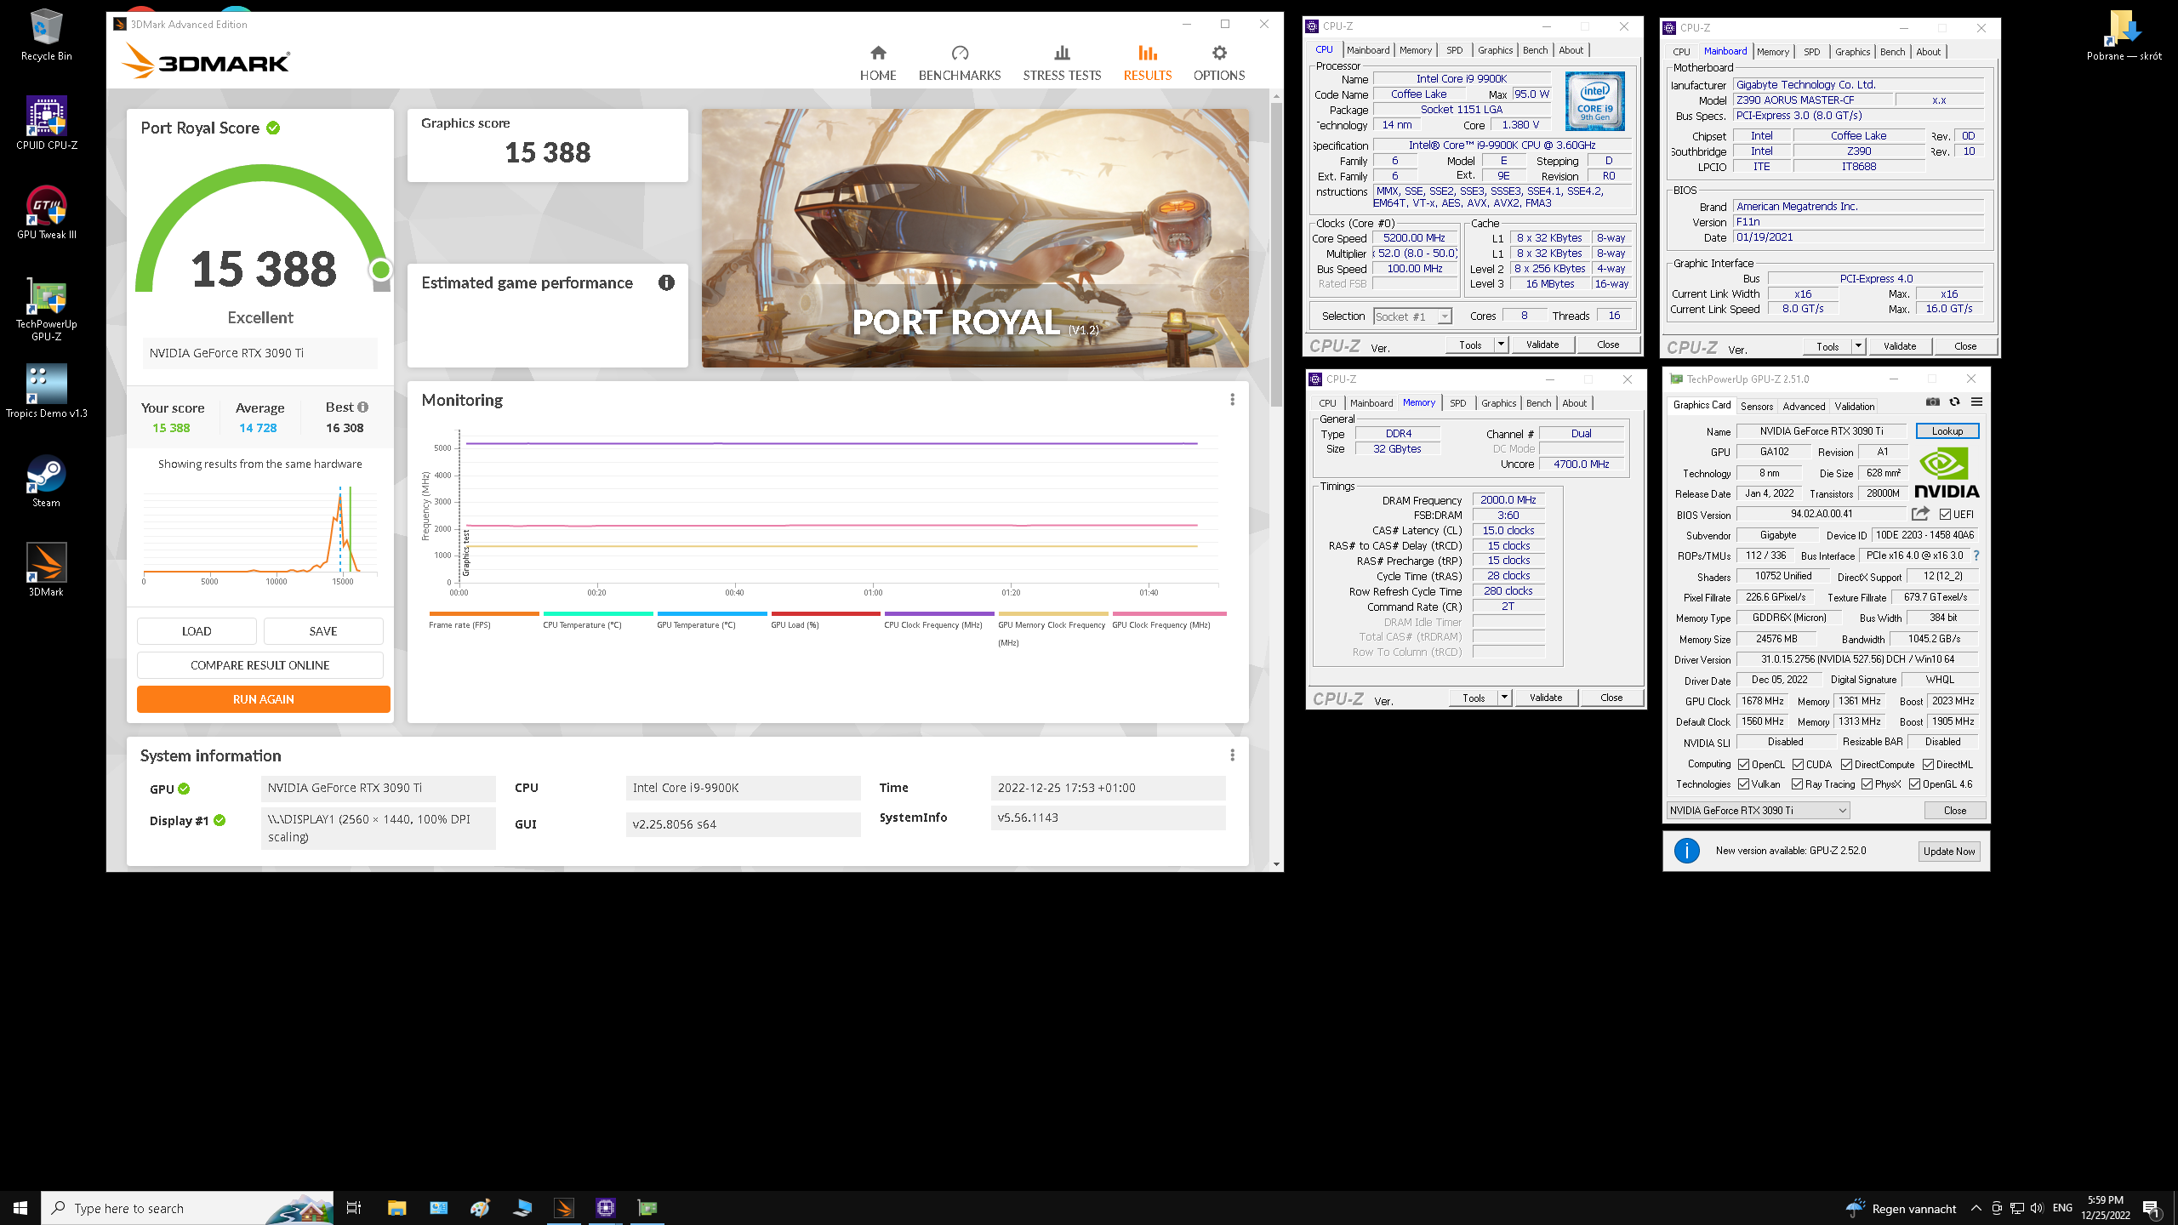The height and width of the screenshot is (1225, 2178).
Task: Click 3DMark vertical scrollbar
Action: 1276,255
